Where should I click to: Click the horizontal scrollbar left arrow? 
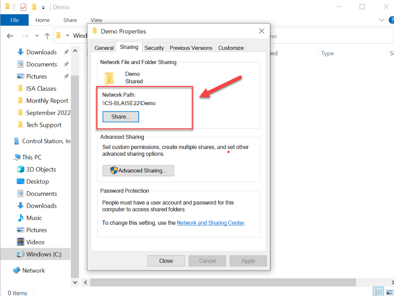point(86,283)
